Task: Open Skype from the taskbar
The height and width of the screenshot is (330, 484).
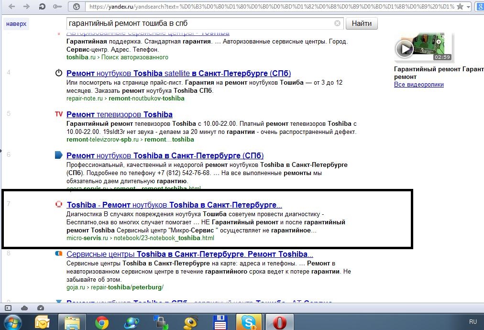Action: (249, 322)
